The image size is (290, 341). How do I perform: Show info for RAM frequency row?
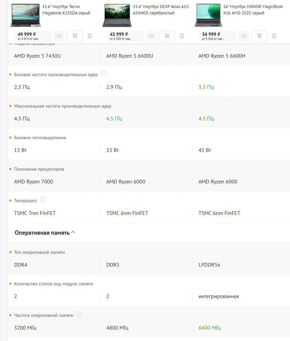(x=79, y=314)
